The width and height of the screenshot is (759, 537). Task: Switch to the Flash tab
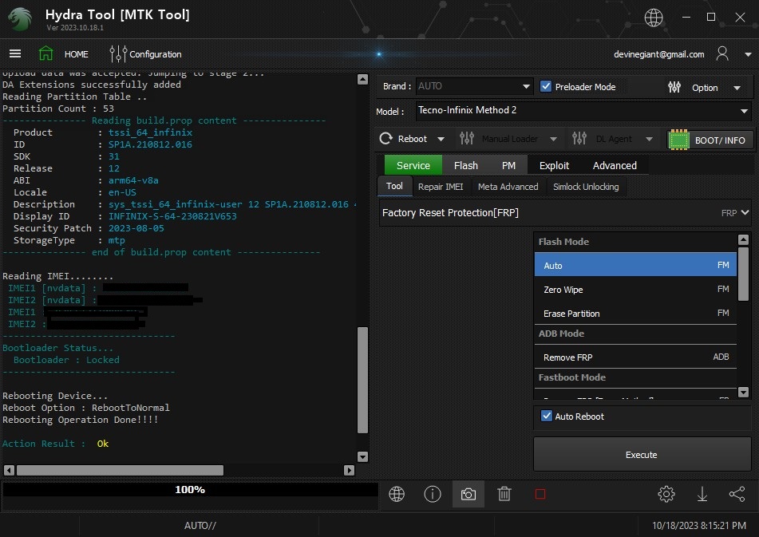click(x=465, y=165)
